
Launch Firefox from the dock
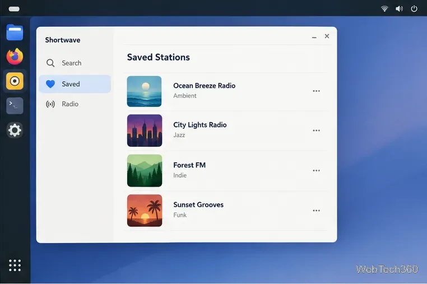(x=15, y=57)
